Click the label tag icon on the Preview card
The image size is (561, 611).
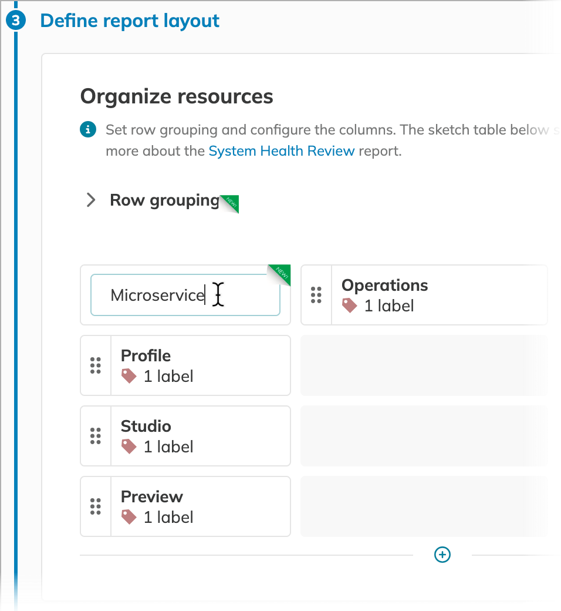(128, 517)
